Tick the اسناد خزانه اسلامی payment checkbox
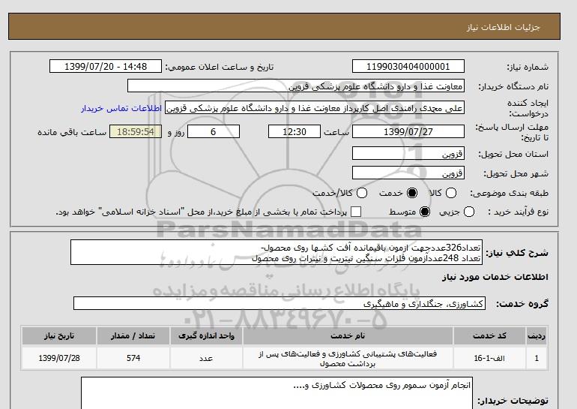577x409 pixels. coord(356,212)
